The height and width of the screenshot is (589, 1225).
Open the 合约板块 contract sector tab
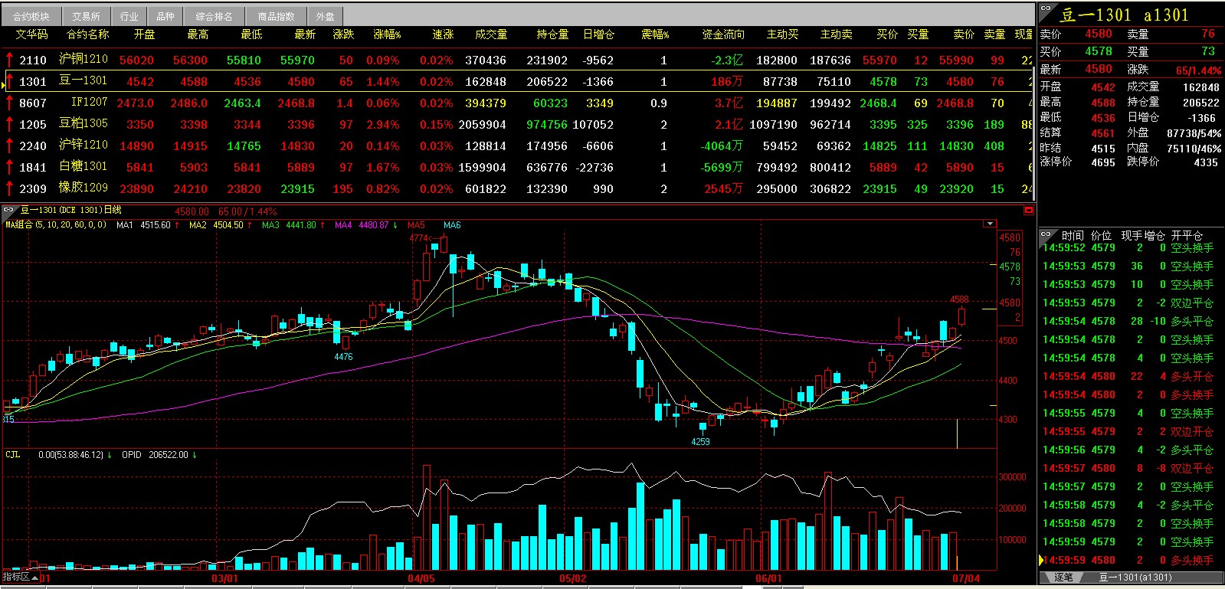click(x=31, y=16)
